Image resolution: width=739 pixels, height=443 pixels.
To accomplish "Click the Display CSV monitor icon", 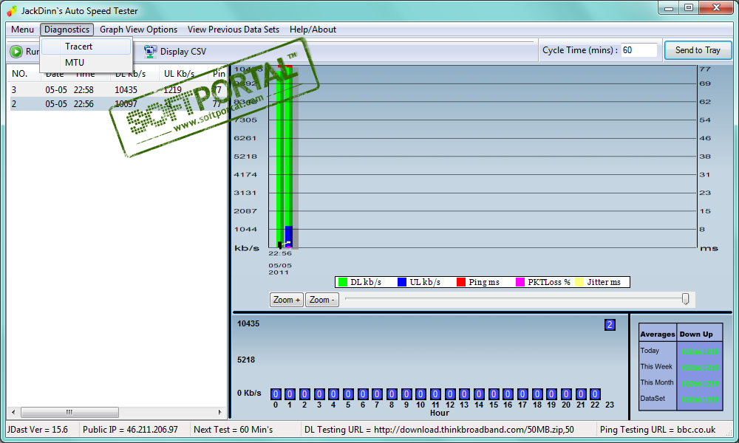I will pyautogui.click(x=150, y=52).
